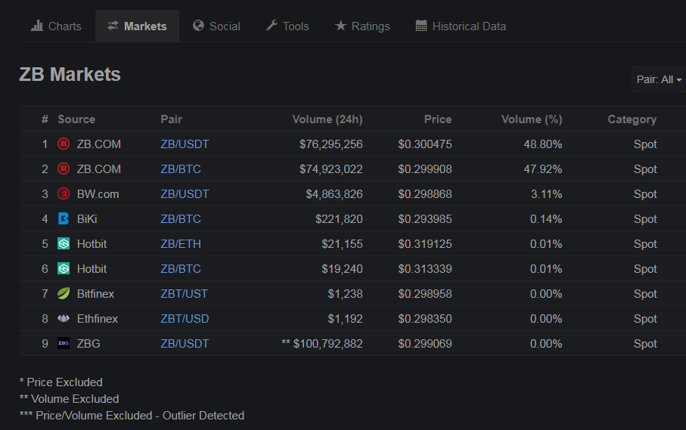
Task: Click the wrench icon on Tools tab
Action: click(x=272, y=26)
